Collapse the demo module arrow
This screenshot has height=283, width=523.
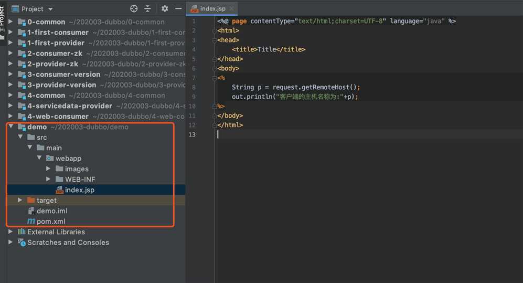[10, 127]
